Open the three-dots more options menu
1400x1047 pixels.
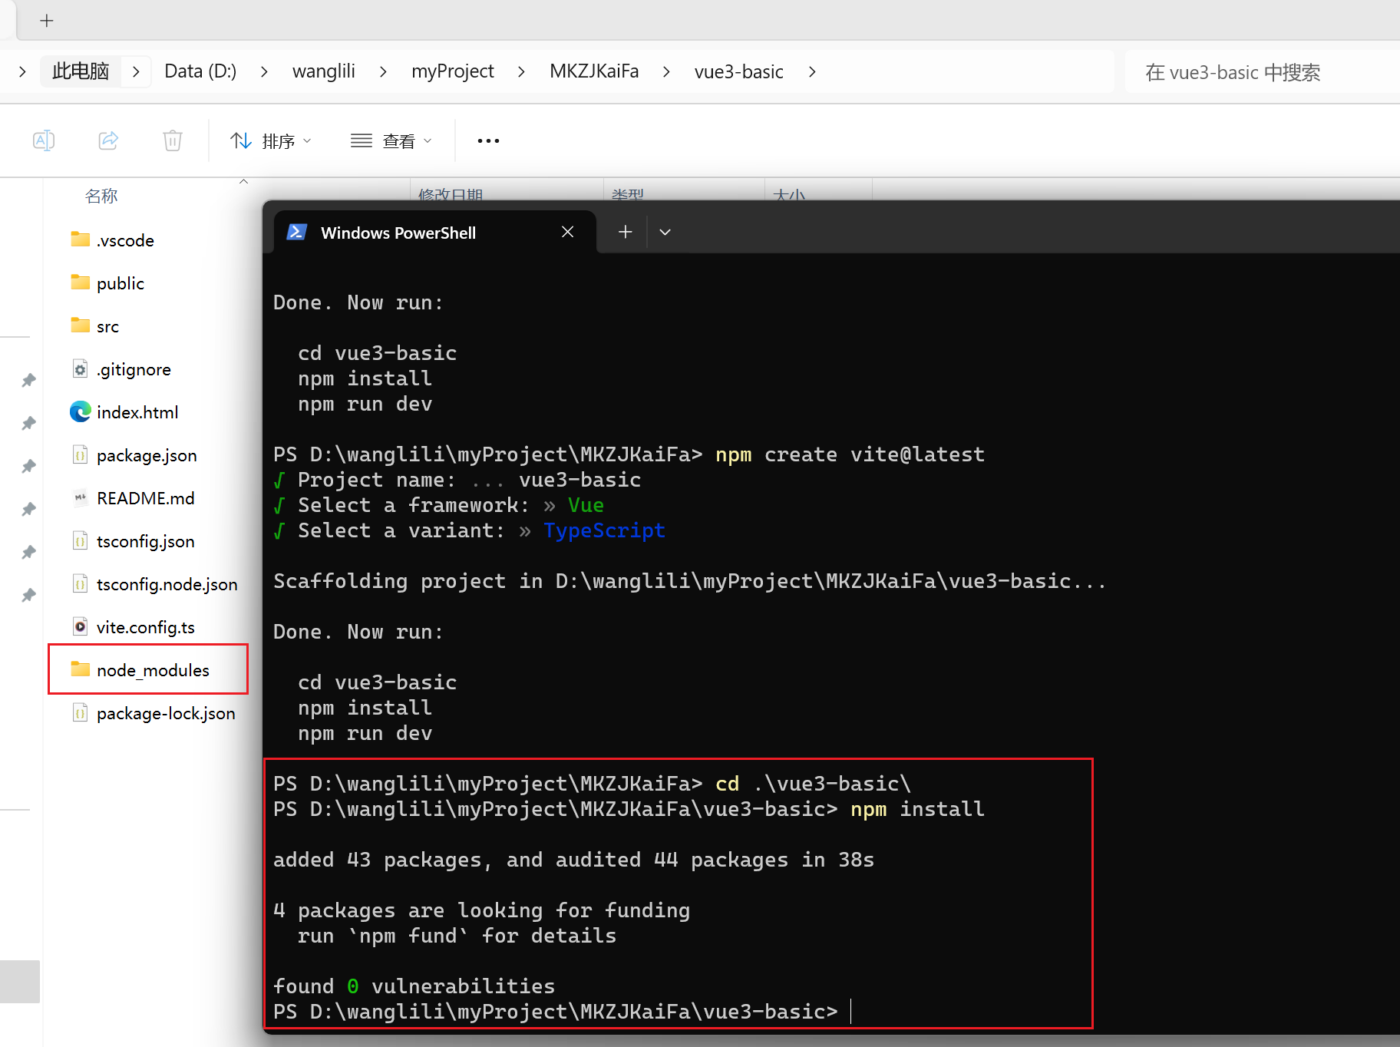(x=488, y=140)
